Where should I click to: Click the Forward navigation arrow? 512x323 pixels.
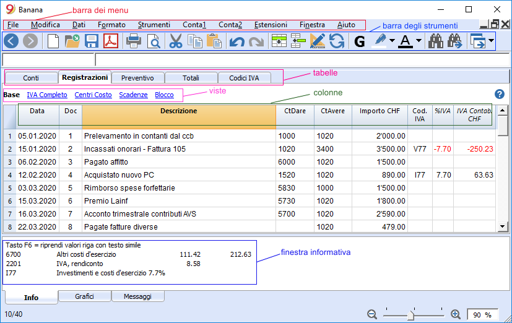click(30, 41)
